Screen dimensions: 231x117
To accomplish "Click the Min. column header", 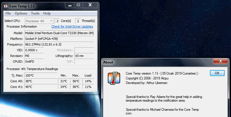I will click(x=64, y=75).
